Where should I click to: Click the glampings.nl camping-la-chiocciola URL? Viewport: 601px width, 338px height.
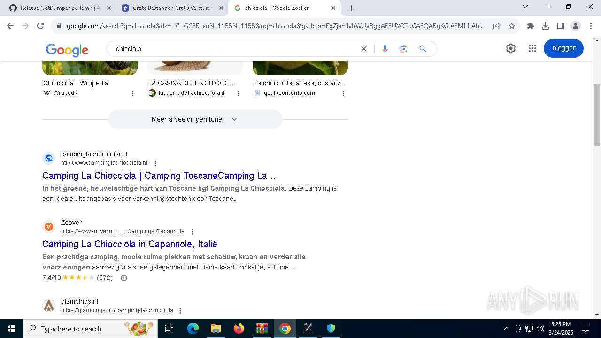(x=117, y=310)
